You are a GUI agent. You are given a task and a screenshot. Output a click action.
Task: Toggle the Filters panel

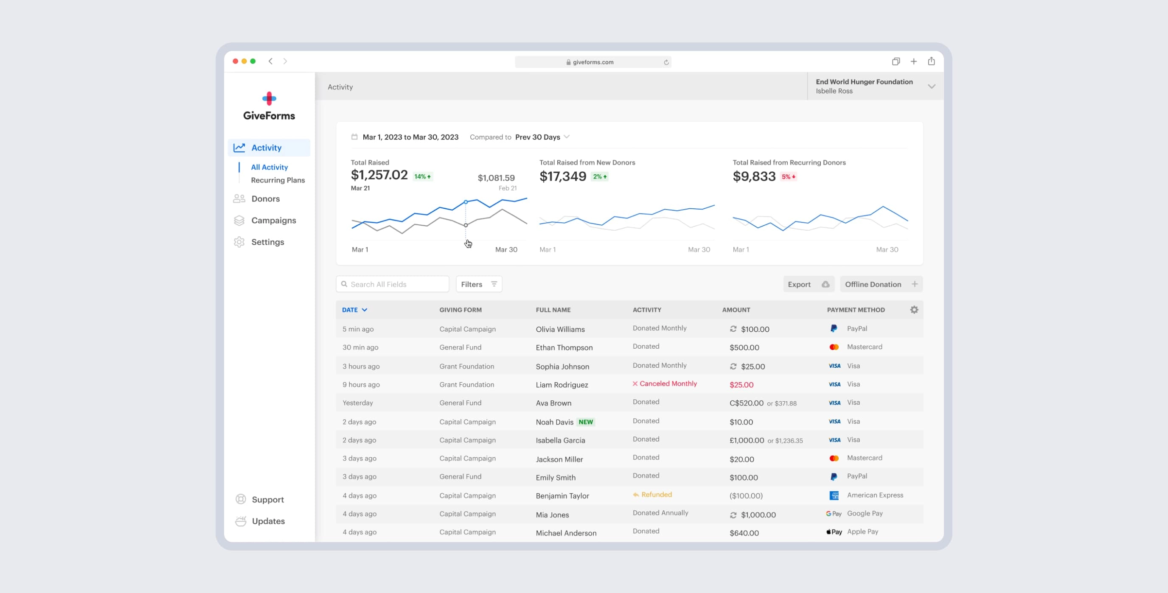479,284
